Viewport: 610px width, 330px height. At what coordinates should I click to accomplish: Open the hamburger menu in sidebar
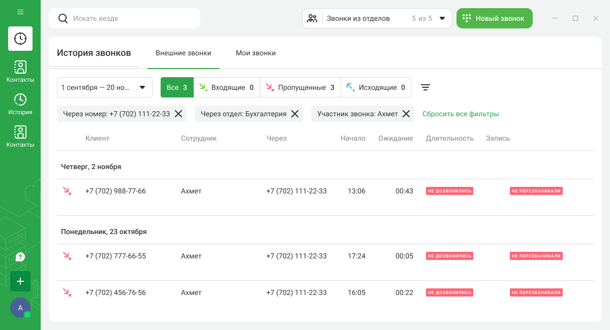coord(20,12)
